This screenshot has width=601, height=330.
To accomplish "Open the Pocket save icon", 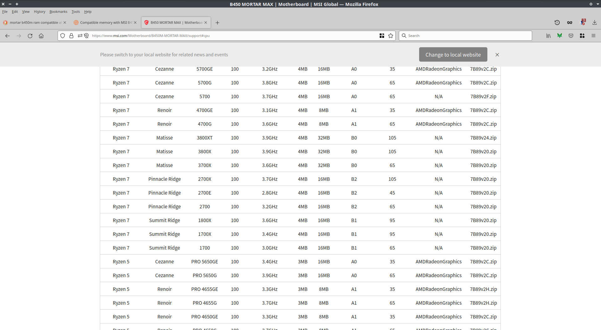I will [x=571, y=36].
